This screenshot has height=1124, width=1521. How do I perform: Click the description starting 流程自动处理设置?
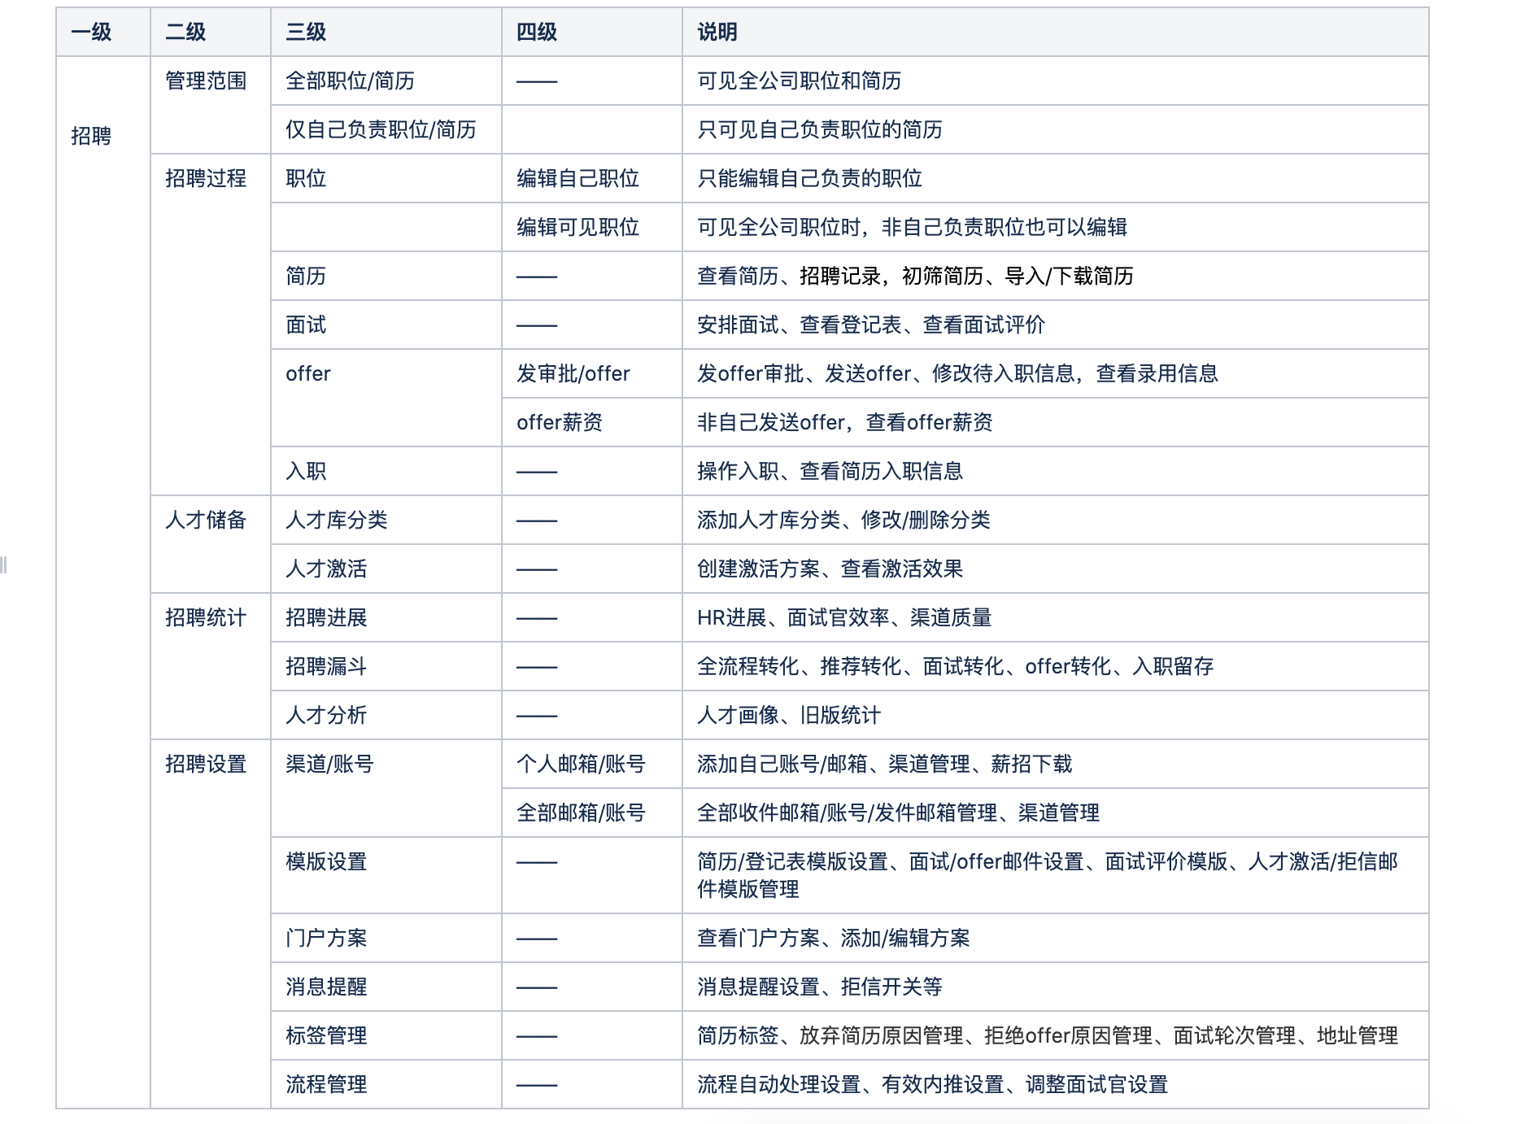(932, 1085)
